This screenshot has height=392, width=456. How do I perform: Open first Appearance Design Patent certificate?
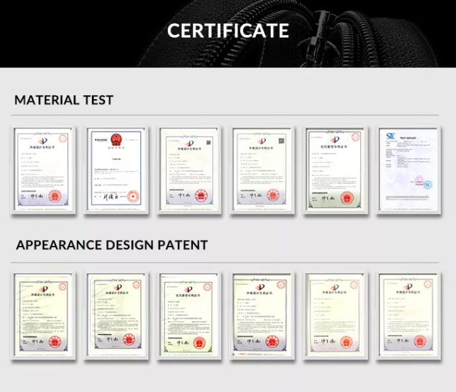pyautogui.click(x=44, y=315)
